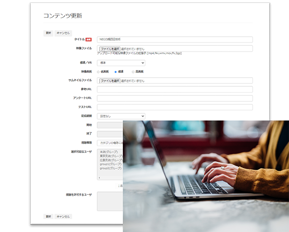This screenshot has width=289, height=232.
Task: Choose file for サムネイルファイル
Action: pos(110,81)
